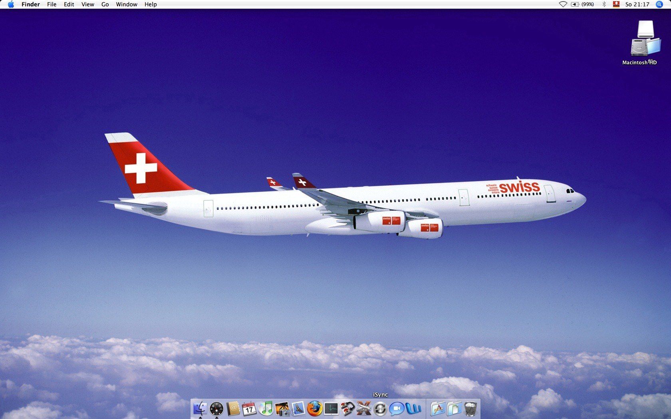
Task: Launch iChat from the Dock
Action: click(x=397, y=409)
